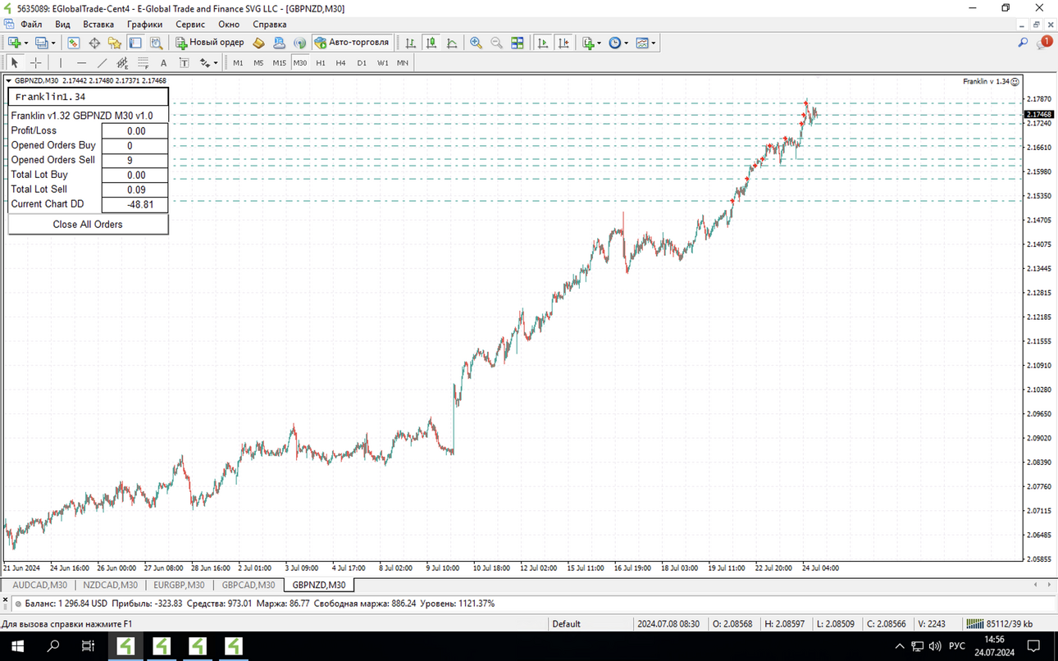
Task: Select the cursor arrow tool
Action: click(x=15, y=62)
